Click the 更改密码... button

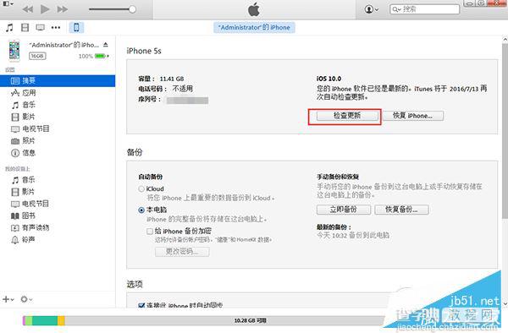click(x=182, y=252)
